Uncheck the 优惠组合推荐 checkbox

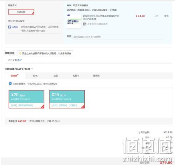(x=10, y=84)
